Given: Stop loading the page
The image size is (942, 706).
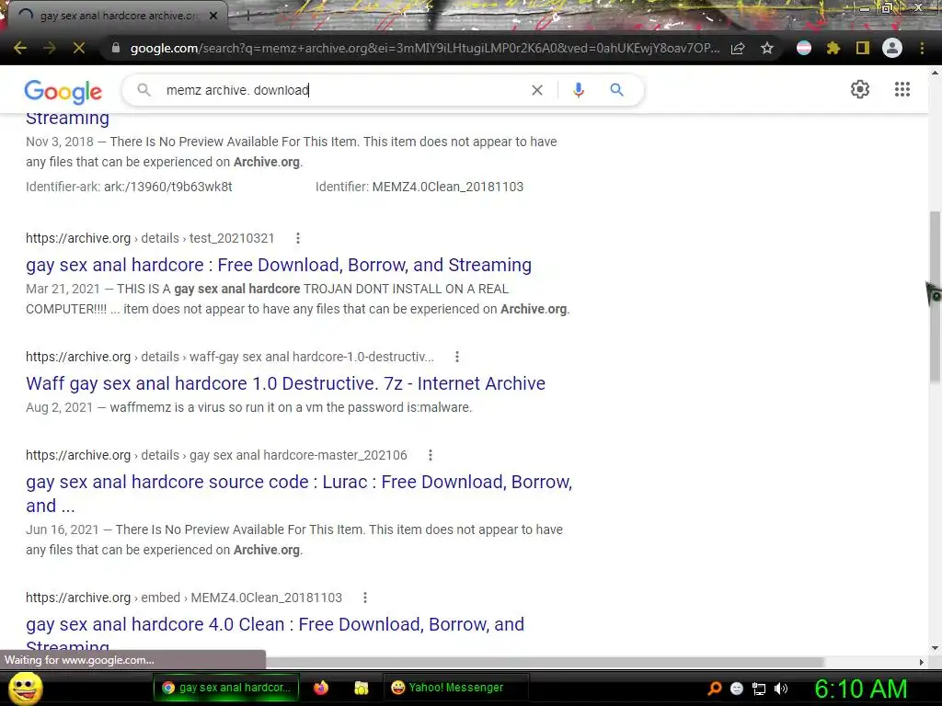Looking at the screenshot, I should [79, 48].
